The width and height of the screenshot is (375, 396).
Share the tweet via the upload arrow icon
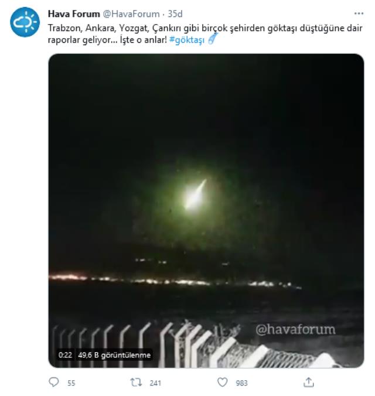pos(308,382)
